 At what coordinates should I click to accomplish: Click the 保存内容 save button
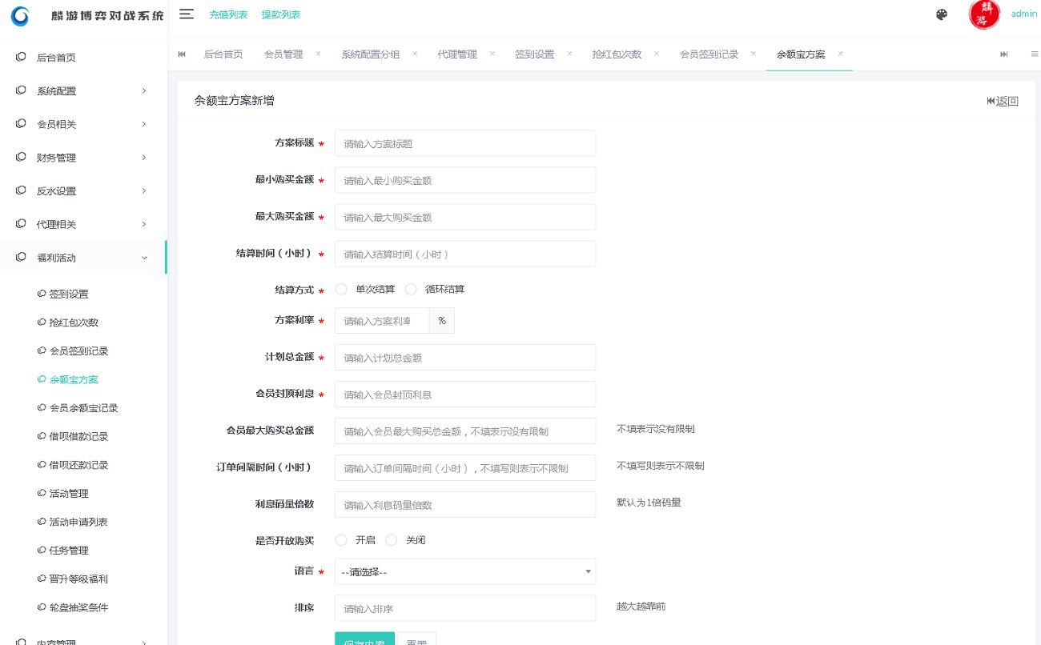coord(364,640)
